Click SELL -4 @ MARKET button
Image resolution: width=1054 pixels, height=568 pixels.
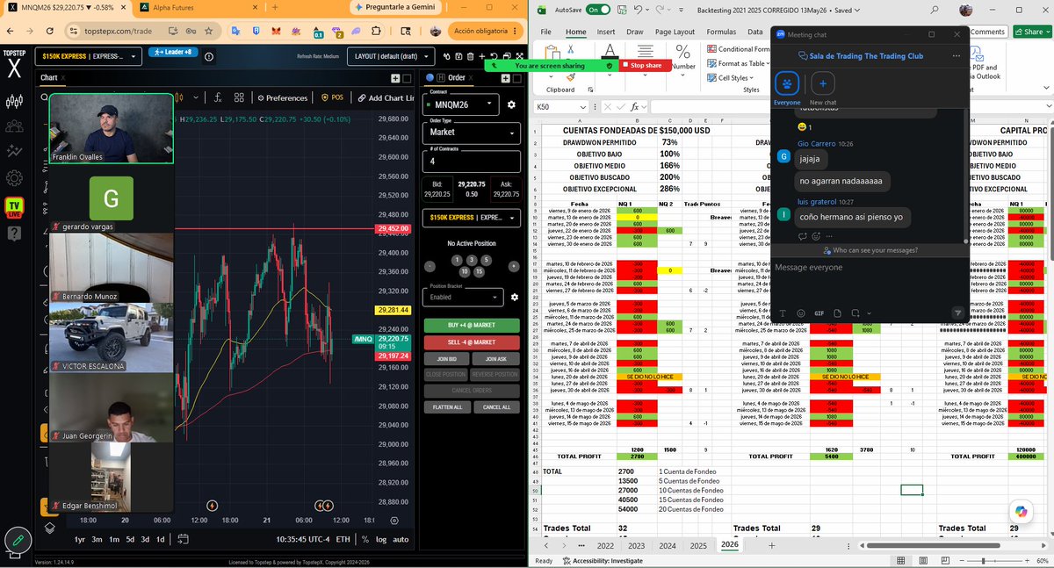472,342
